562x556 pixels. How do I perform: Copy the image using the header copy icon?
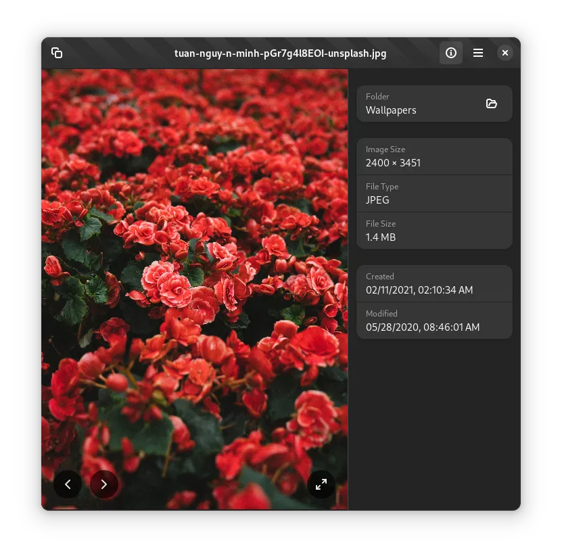57,53
